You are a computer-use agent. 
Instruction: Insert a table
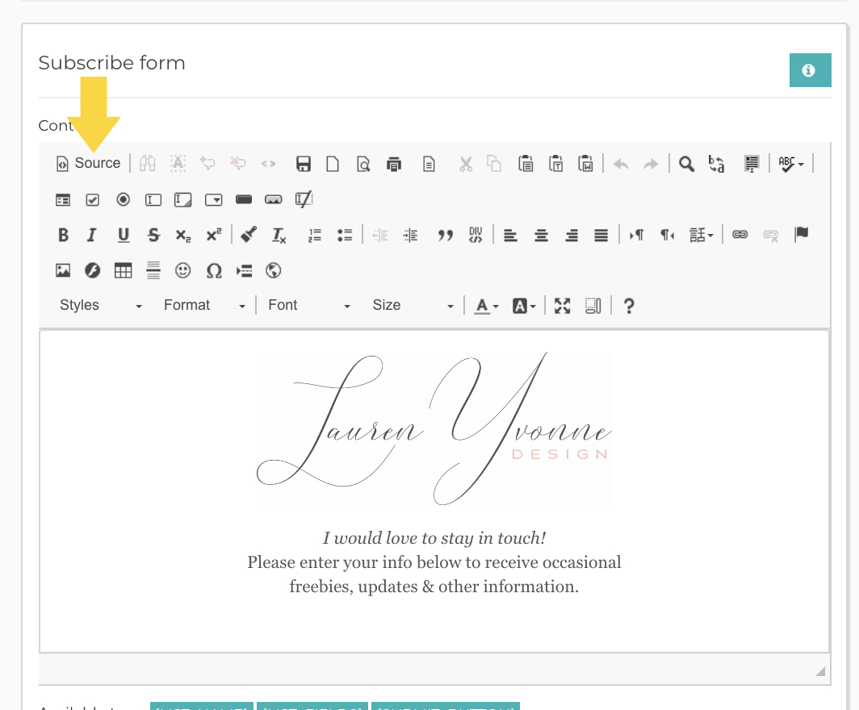point(123,270)
